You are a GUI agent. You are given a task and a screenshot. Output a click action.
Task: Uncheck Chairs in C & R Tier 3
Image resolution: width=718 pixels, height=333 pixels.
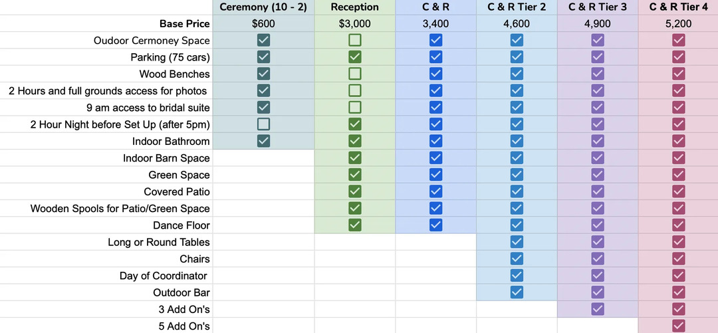click(598, 259)
